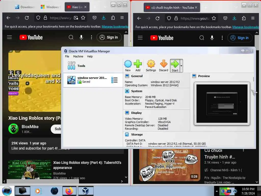Open list all tabs chevron in left Firefox

(x=105, y=7)
